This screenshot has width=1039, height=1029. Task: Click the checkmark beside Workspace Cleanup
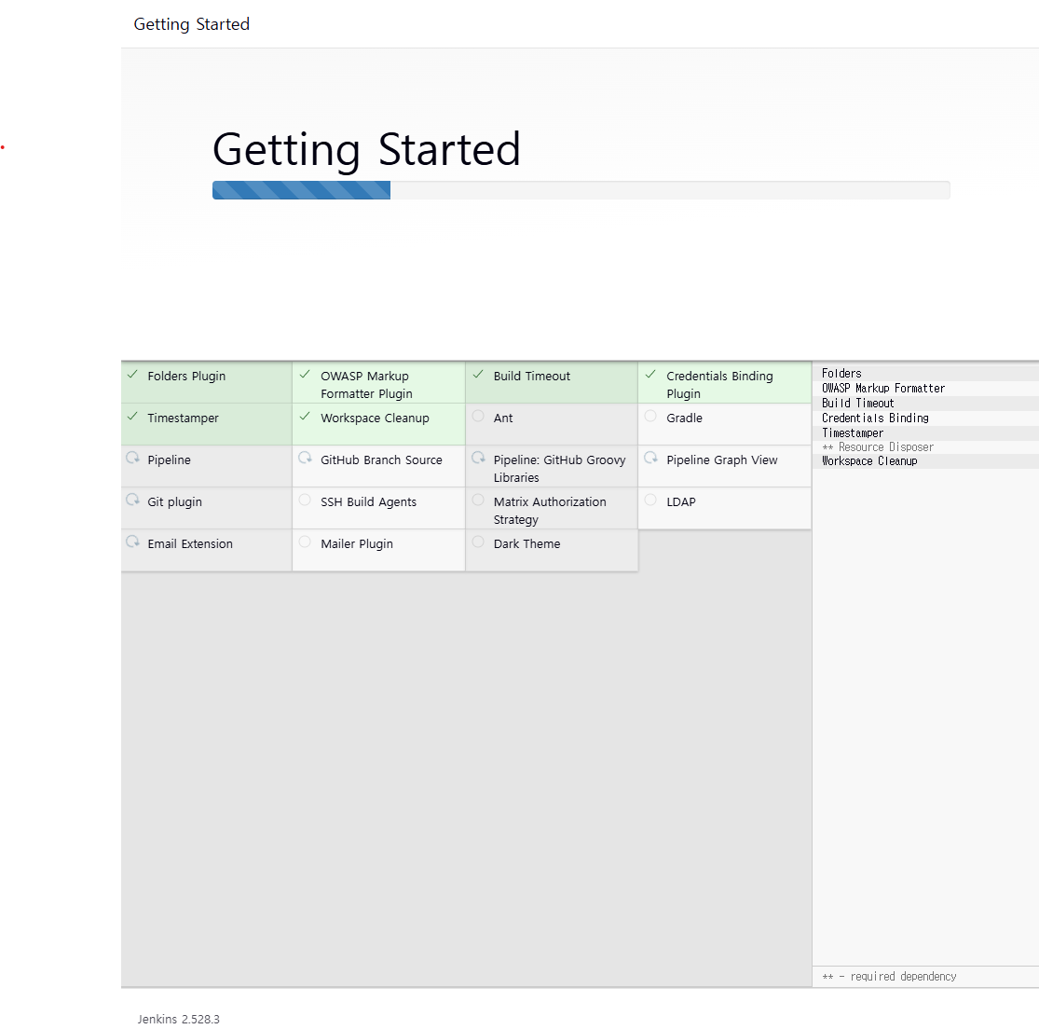[x=305, y=416]
